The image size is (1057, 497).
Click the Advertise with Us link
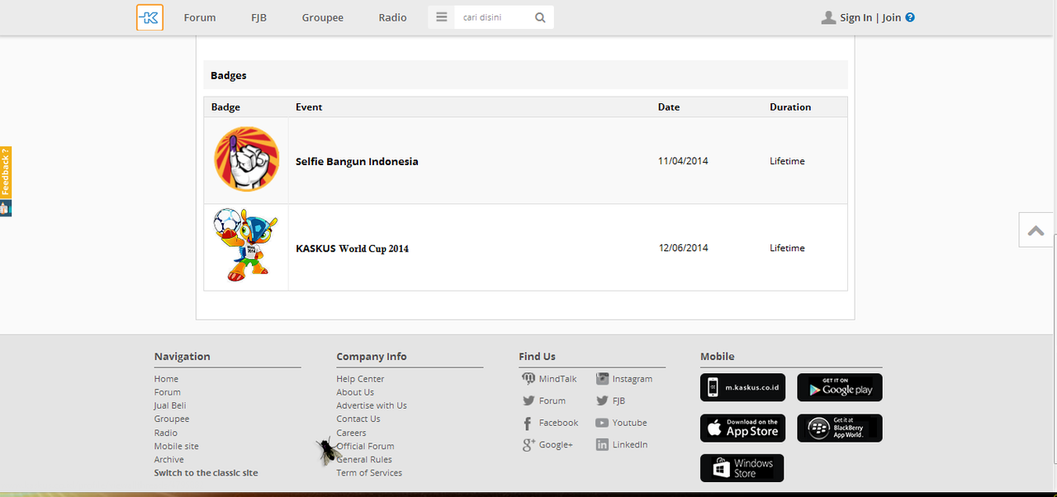(x=372, y=405)
